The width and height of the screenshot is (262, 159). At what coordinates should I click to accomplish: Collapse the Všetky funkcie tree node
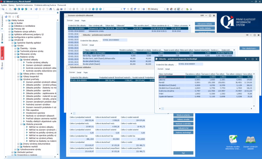[6, 20]
